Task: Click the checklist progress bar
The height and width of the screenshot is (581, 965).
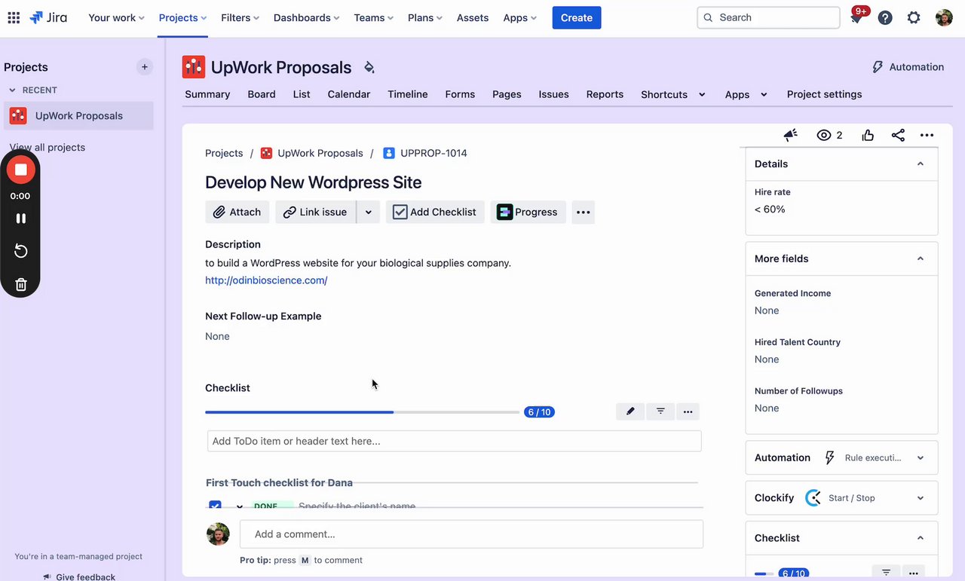Action: pos(362,412)
